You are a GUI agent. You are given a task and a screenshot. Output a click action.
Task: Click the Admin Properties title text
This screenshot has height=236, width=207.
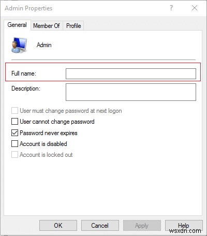[28, 8]
